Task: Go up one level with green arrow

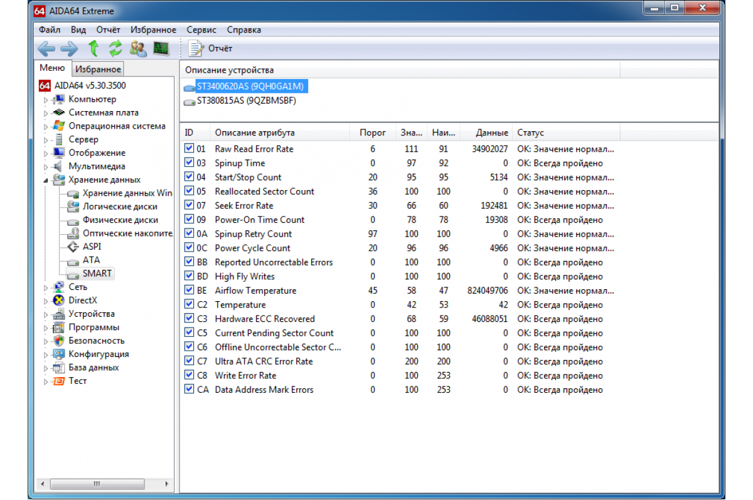Action: click(93, 48)
